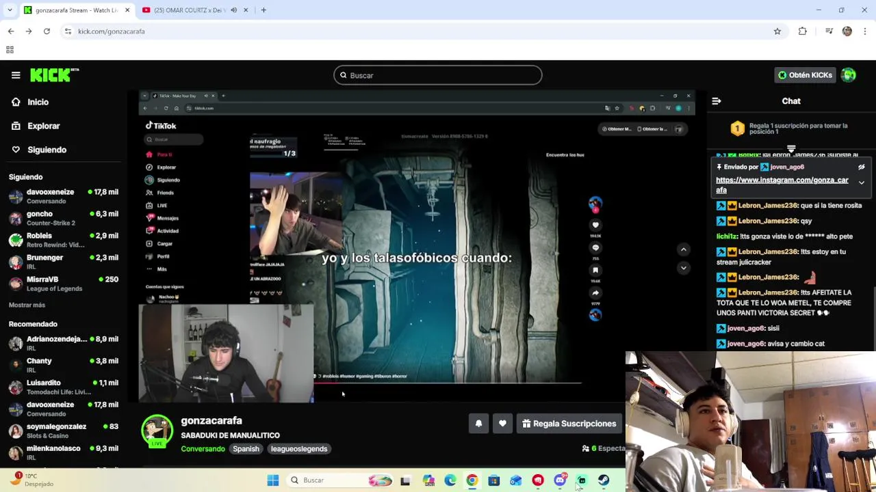
Task: Click TikTok video progress bar
Action: pos(448,383)
